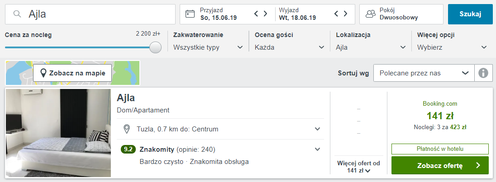Go to previous departure date
This screenshot has height=182, width=496.
pyautogui.click(x=336, y=14)
